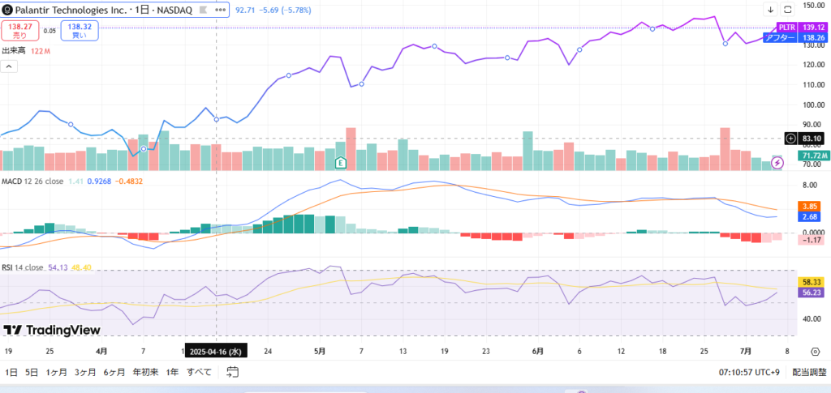This screenshot has width=831, height=393.
Task: Click the アフター 138.26 after-hours label
Action: pyautogui.click(x=794, y=37)
